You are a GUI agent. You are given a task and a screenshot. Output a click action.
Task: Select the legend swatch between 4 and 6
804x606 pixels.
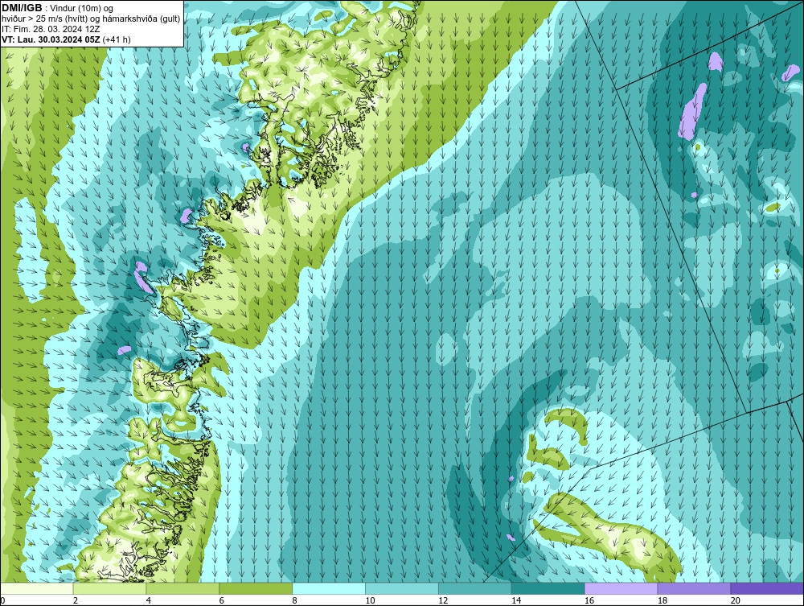183,588
